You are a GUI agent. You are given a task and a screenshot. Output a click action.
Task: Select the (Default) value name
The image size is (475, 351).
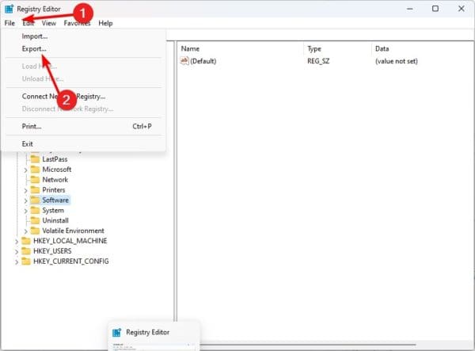[203, 61]
